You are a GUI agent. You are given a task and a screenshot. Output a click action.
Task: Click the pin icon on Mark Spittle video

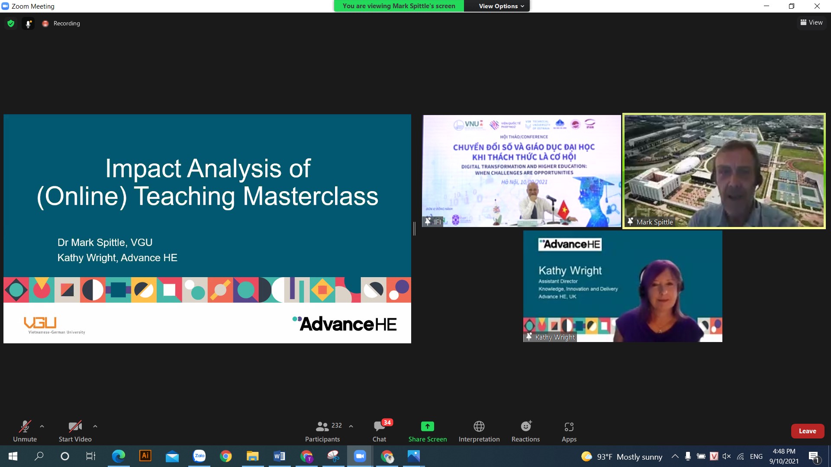[x=631, y=221]
